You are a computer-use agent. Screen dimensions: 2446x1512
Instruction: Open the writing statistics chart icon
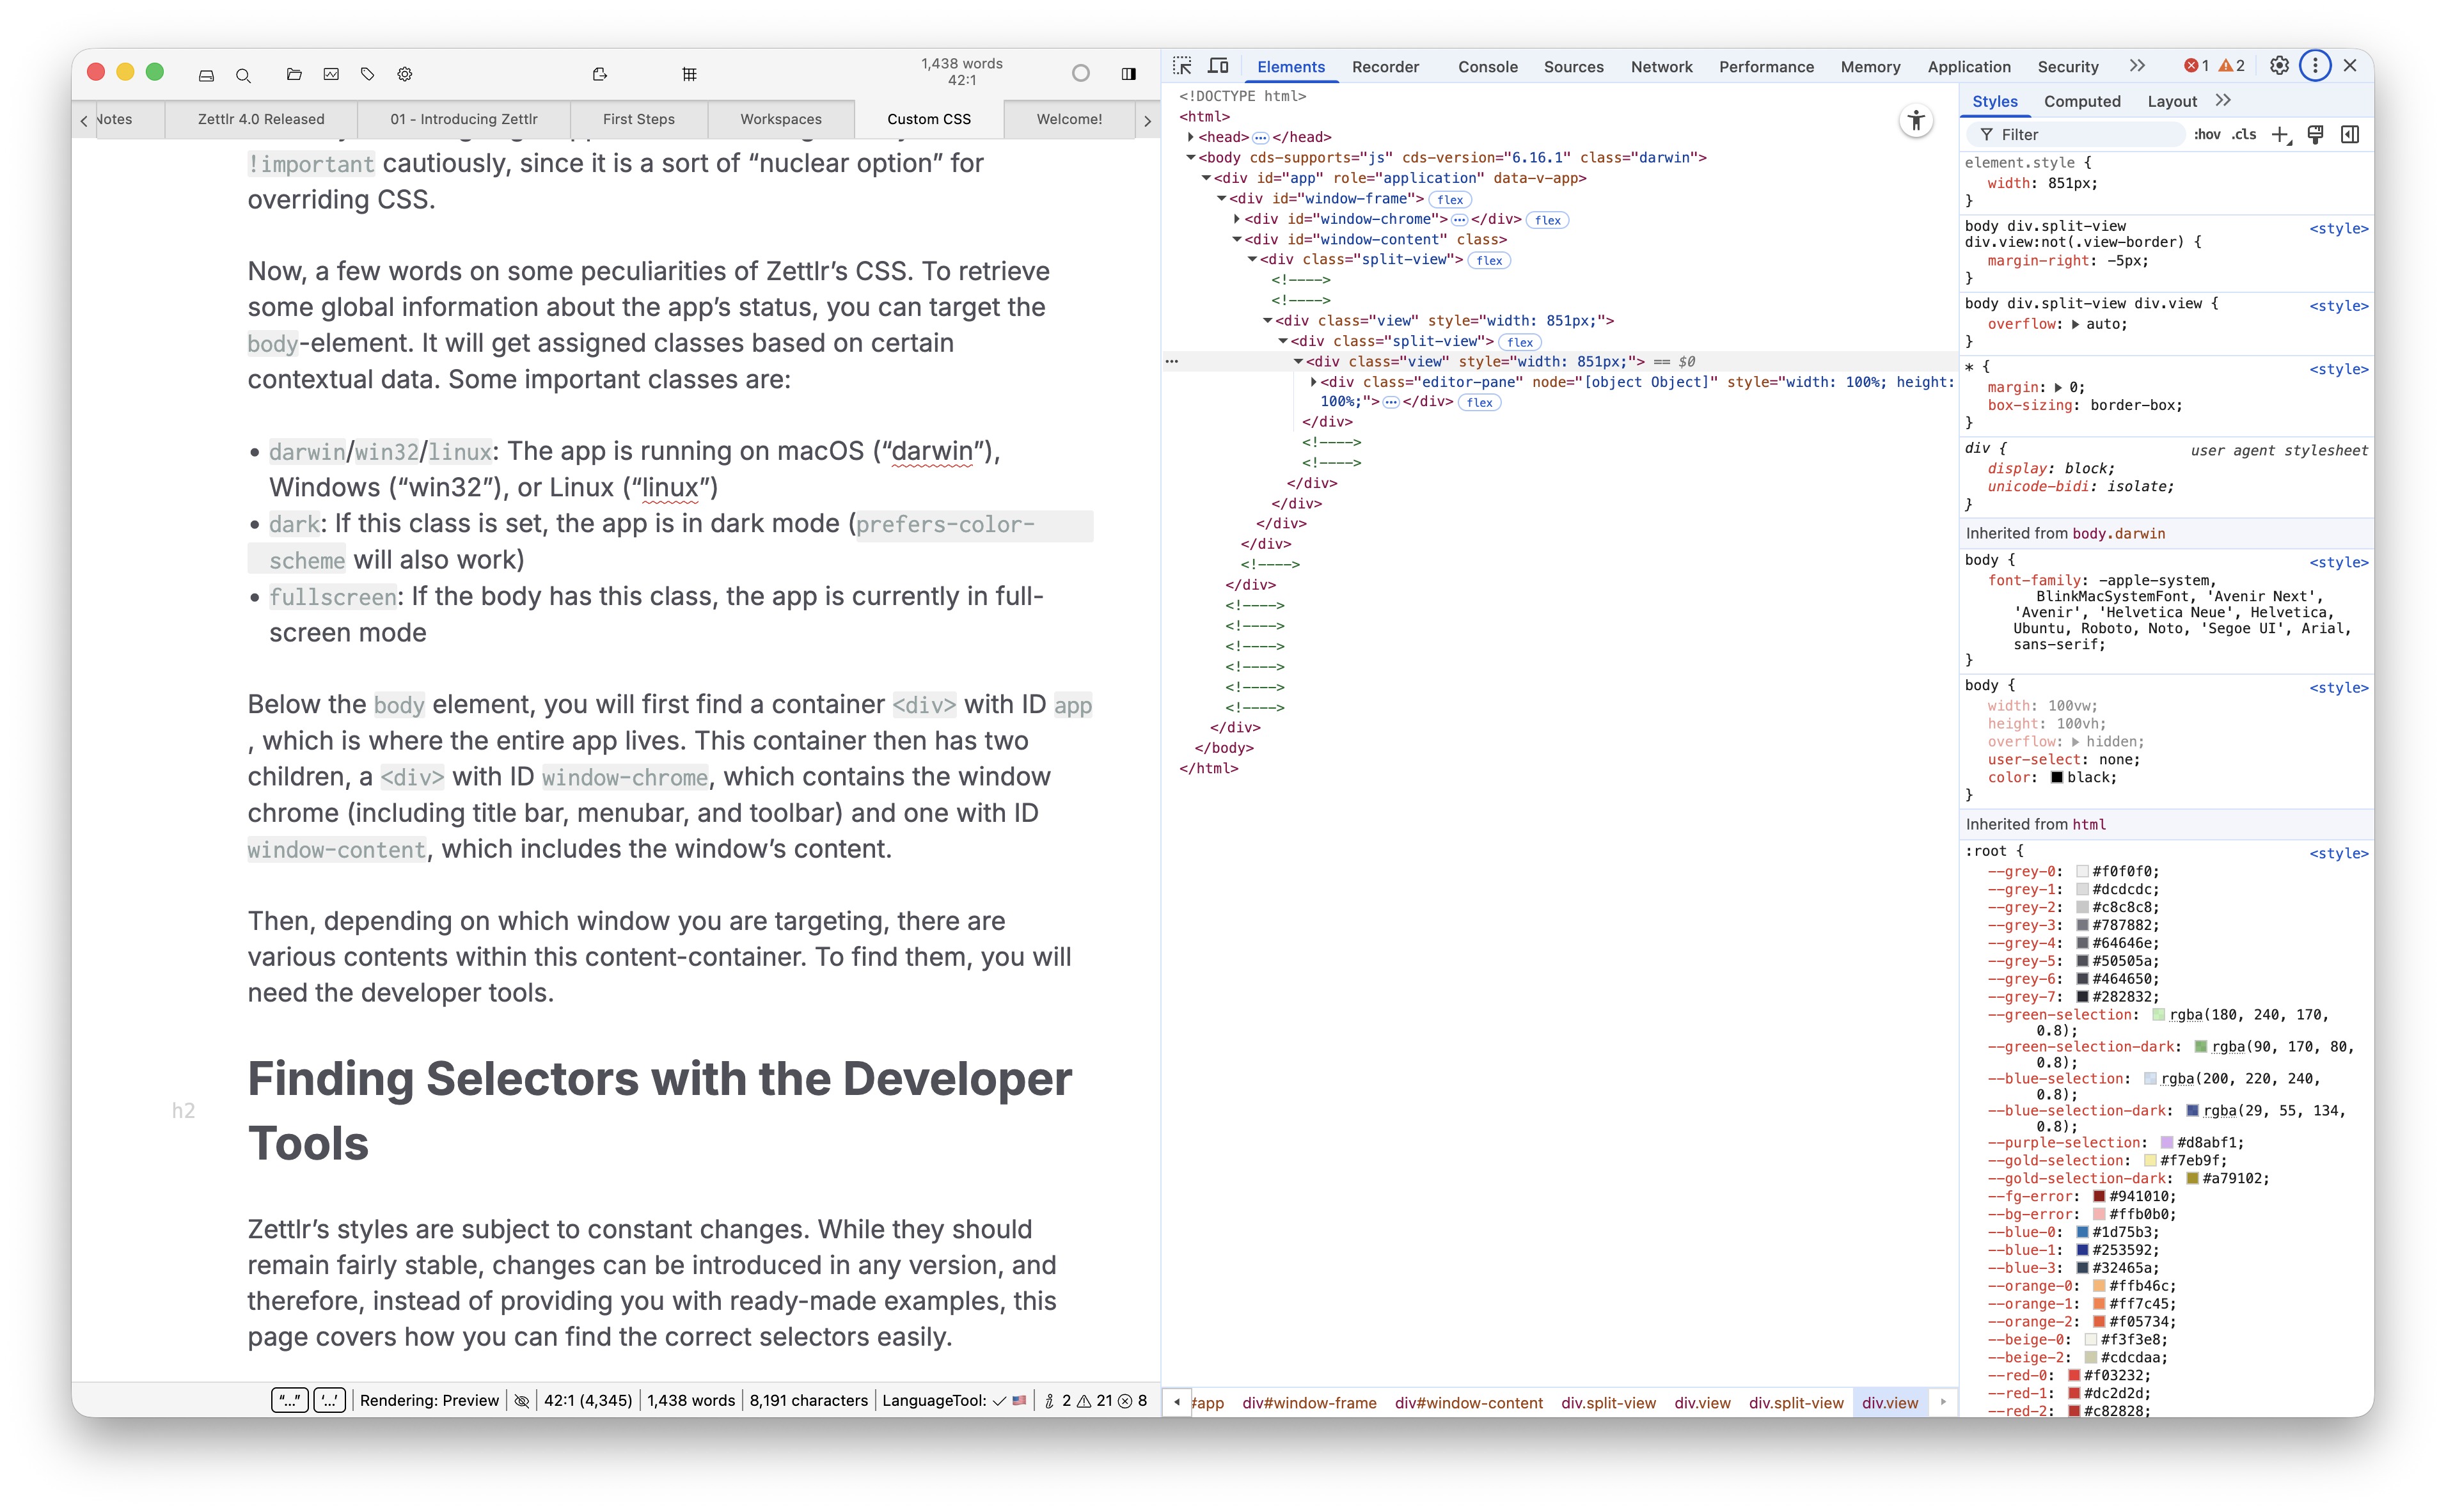point(331,74)
